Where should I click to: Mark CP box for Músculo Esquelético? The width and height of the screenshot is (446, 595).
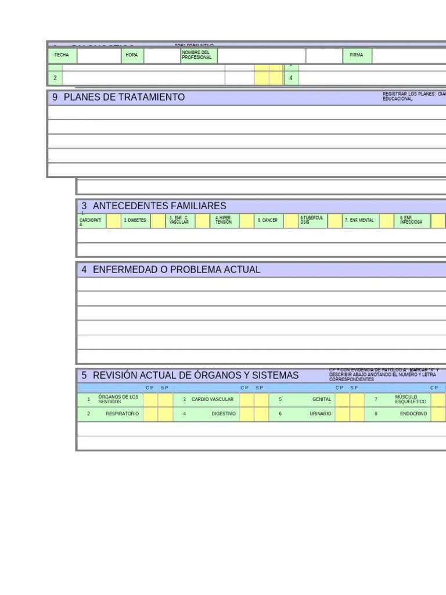(x=438, y=400)
